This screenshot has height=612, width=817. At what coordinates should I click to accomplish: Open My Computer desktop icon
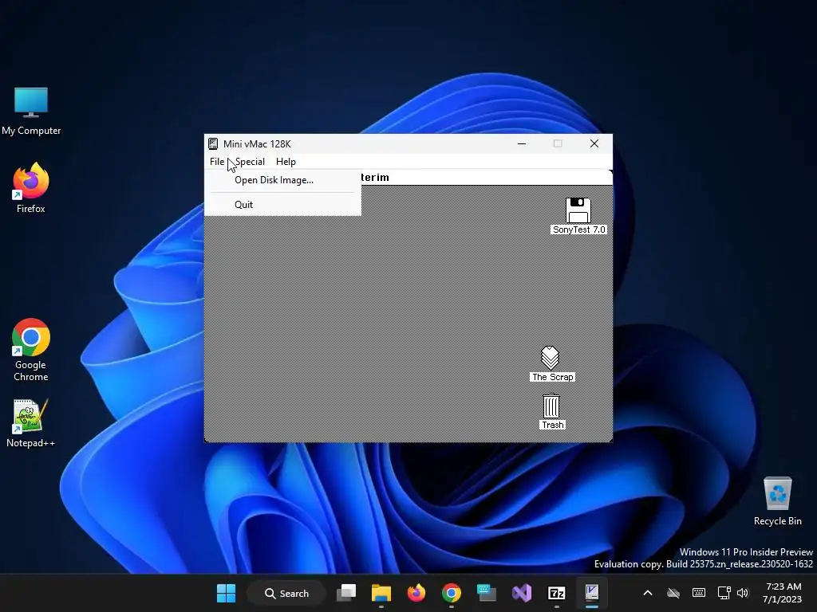(31, 112)
